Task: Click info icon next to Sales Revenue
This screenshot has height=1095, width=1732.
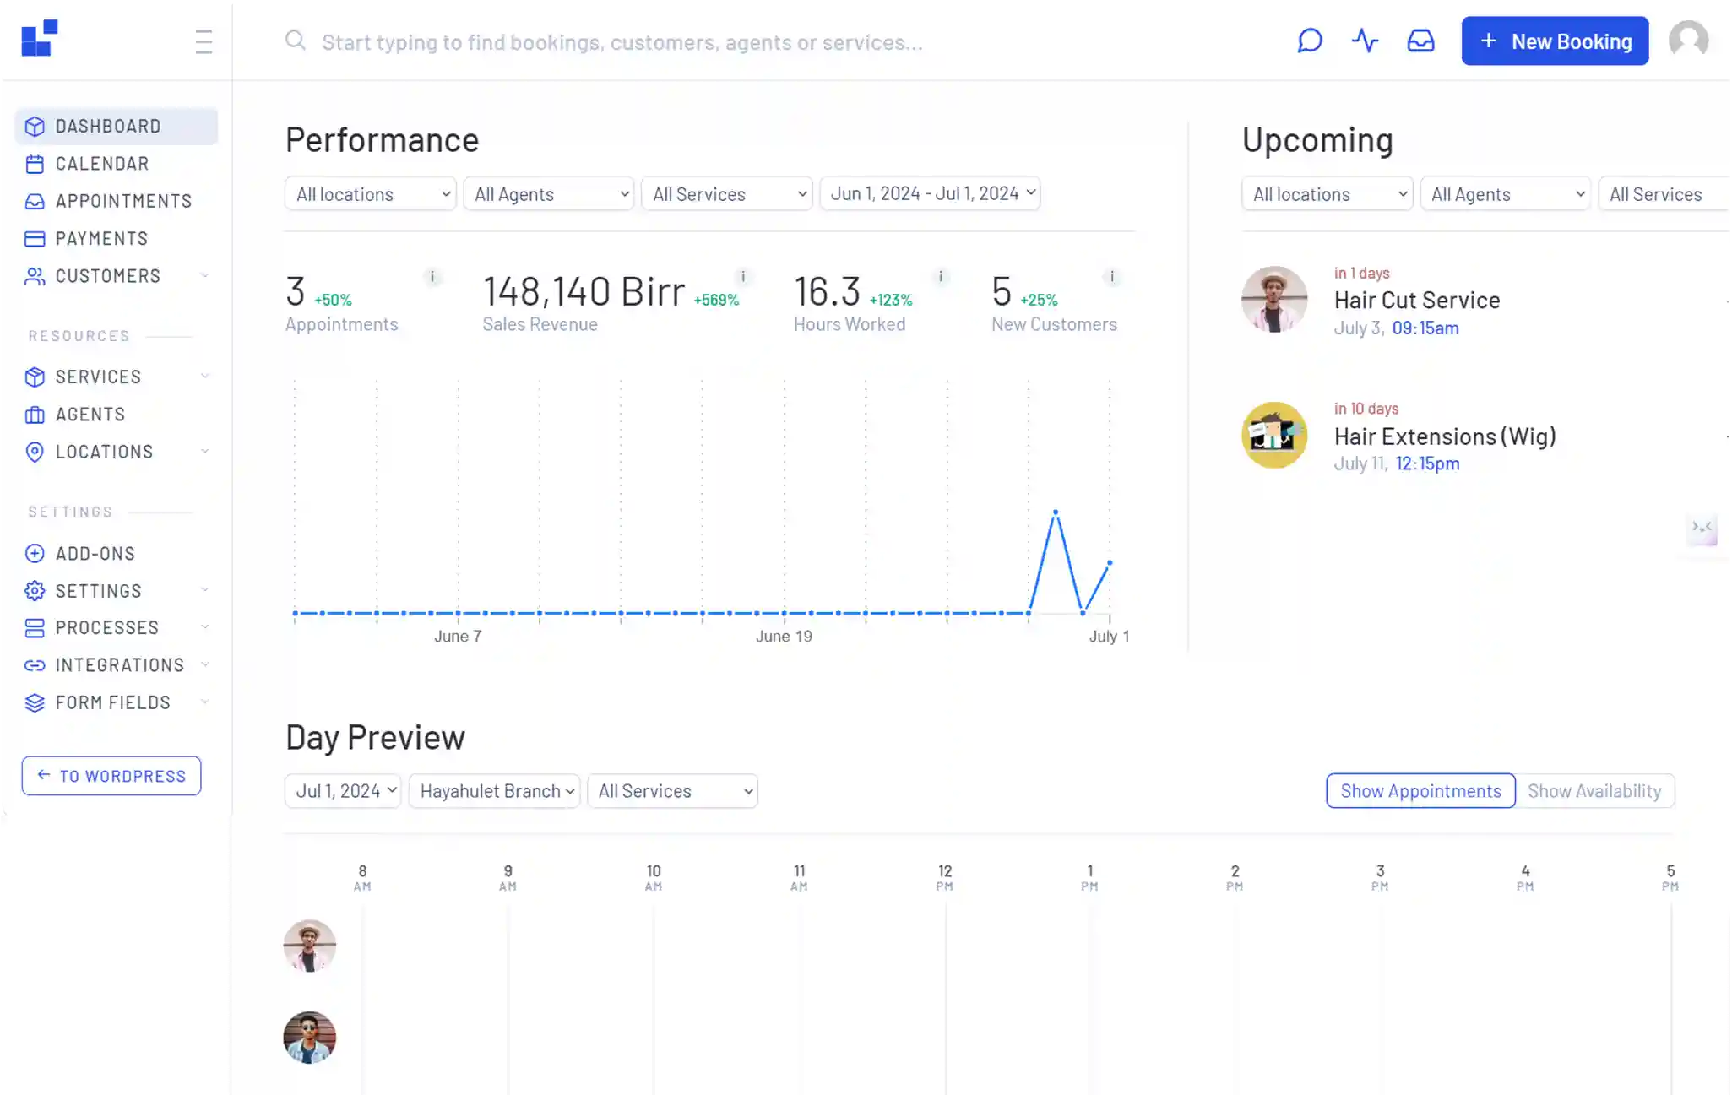Action: 743,276
